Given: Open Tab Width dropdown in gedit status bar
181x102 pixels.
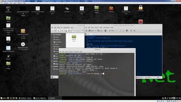Looking at the screenshot, I should pyautogui.click(x=139, y=77).
